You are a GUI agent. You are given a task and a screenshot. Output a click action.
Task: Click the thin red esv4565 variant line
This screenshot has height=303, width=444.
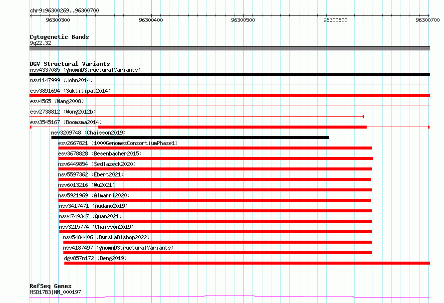pyautogui.click(x=229, y=106)
